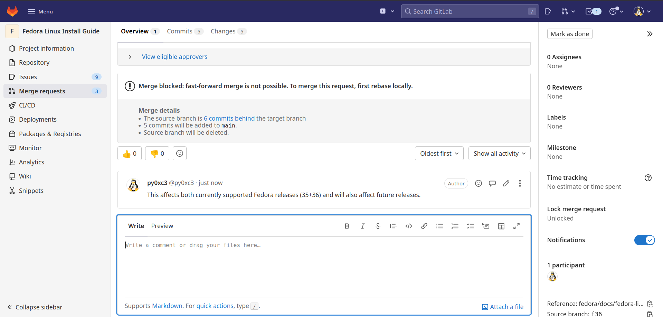
Task: Switch to the Changes tab
Action: 228,31
